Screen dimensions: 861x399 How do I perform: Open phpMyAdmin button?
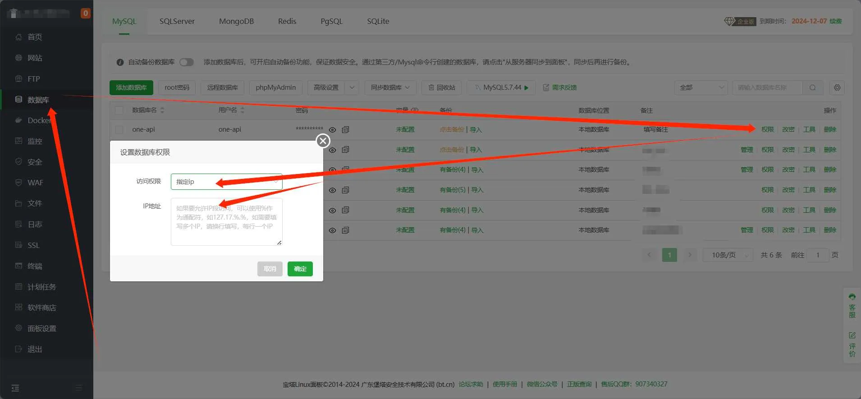click(275, 87)
